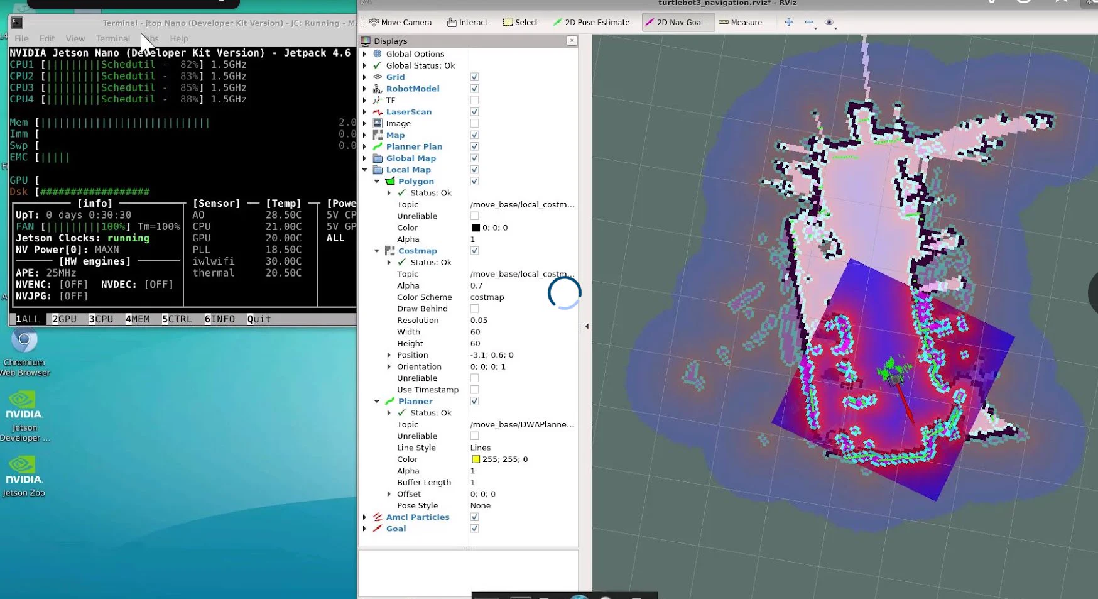Viewport: 1098px width, 599px height.
Task: Open the terminal File menu
Action: point(21,38)
